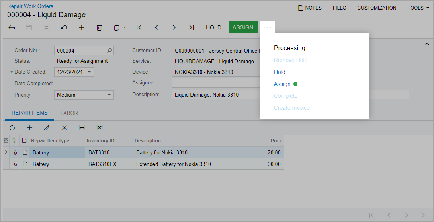Click Fit to Screen column icon
The image size is (434, 222).
(82, 128)
